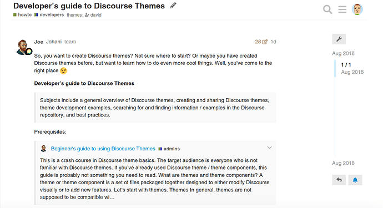Click the winking emoji in the post
The width and height of the screenshot is (383, 208).
point(63,71)
